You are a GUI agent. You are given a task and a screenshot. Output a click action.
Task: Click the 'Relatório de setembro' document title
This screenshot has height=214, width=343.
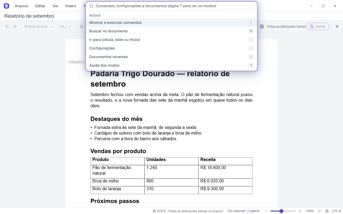(x=29, y=16)
